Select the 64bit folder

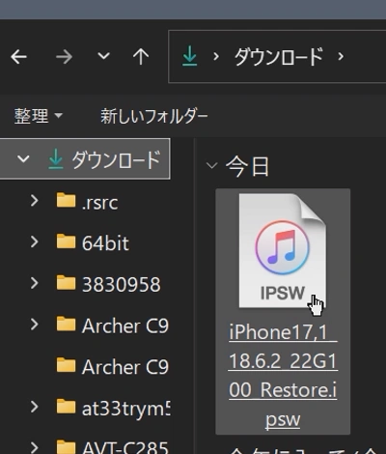105,243
